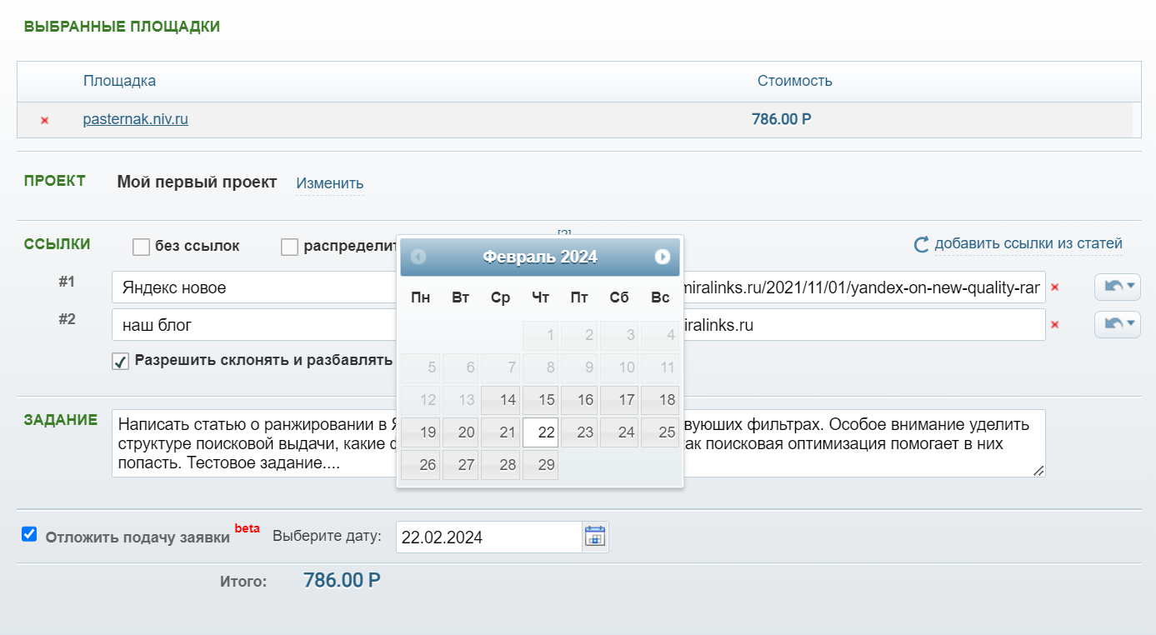Click 786.00 Р price in table row

pyautogui.click(x=782, y=119)
